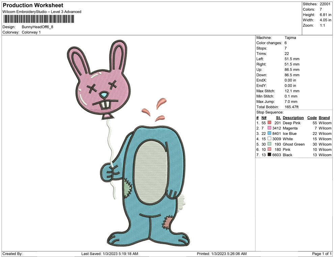Click the Deep Pink color swatch
This screenshot has width=334, height=257.
pyautogui.click(x=269, y=123)
